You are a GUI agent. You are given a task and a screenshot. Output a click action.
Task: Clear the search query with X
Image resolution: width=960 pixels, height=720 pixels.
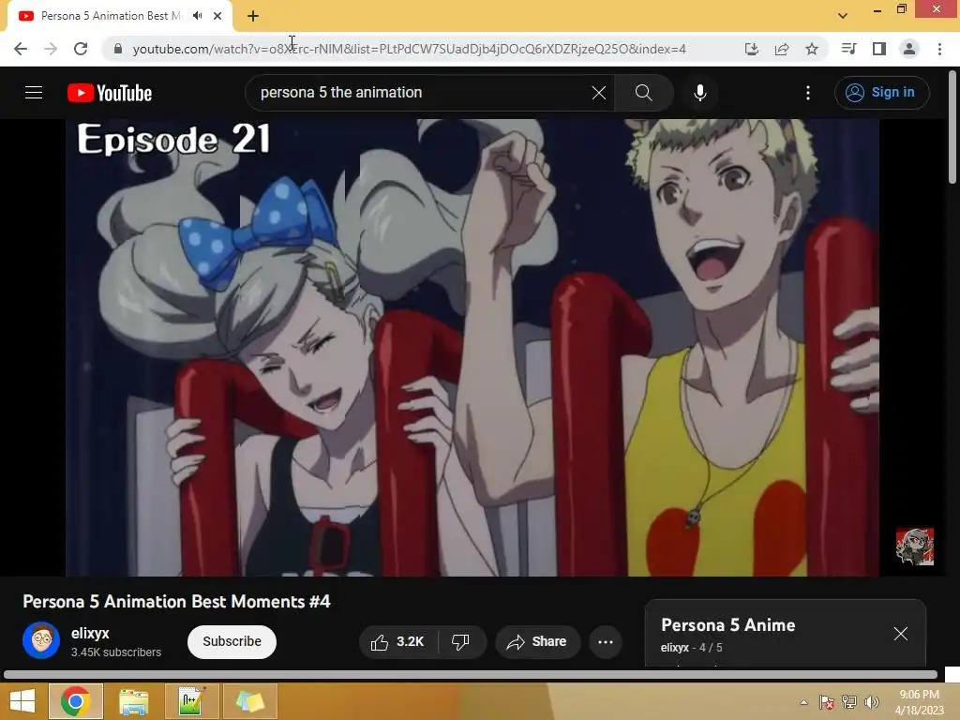pyautogui.click(x=599, y=93)
